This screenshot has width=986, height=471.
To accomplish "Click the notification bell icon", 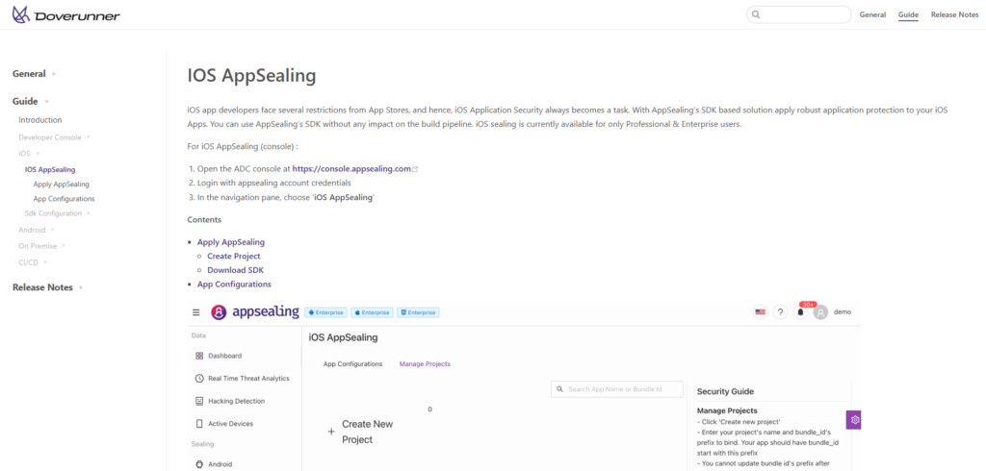I will point(799,312).
